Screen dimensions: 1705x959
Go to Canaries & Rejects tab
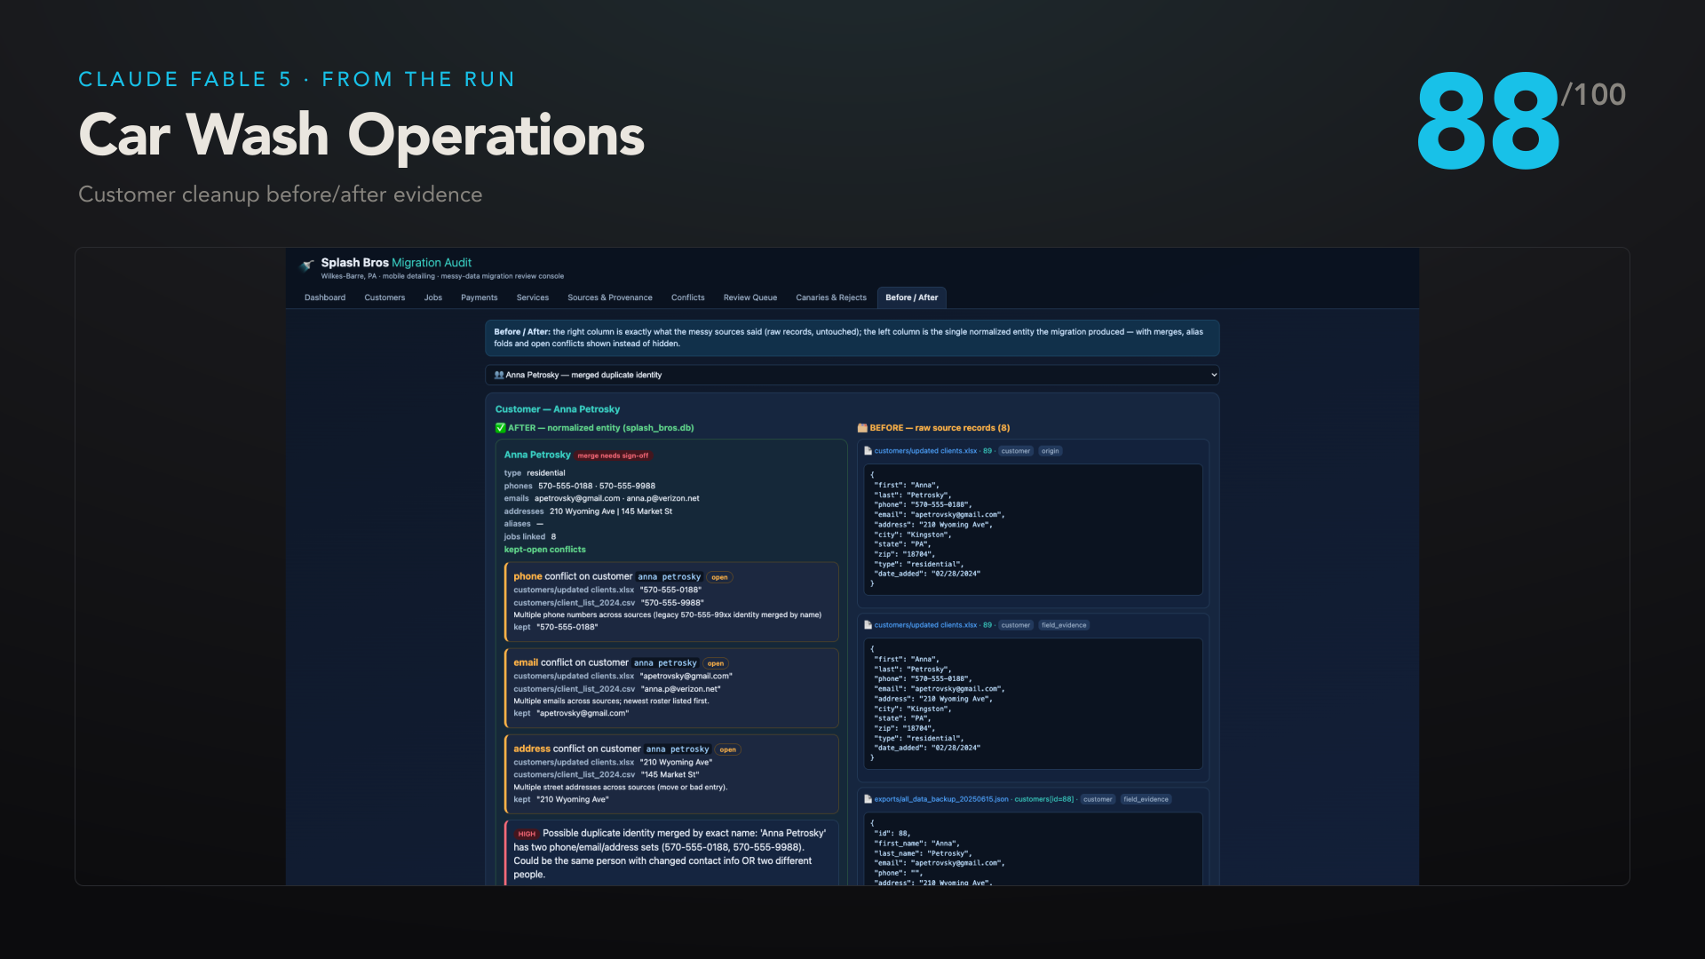[x=831, y=297]
